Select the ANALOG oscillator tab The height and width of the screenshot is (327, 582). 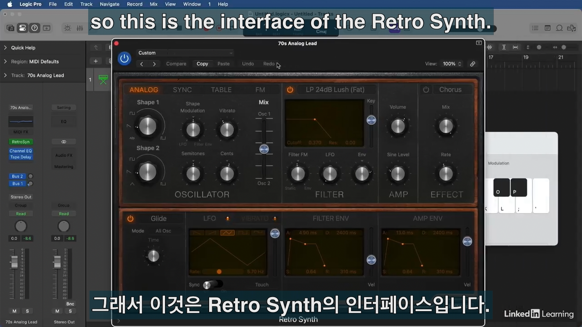[x=144, y=90]
